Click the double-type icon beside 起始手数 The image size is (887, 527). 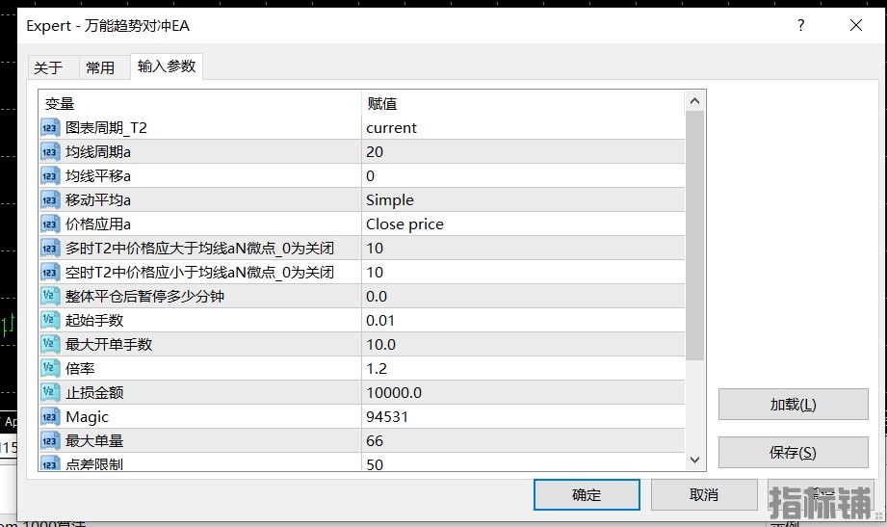tap(51, 321)
